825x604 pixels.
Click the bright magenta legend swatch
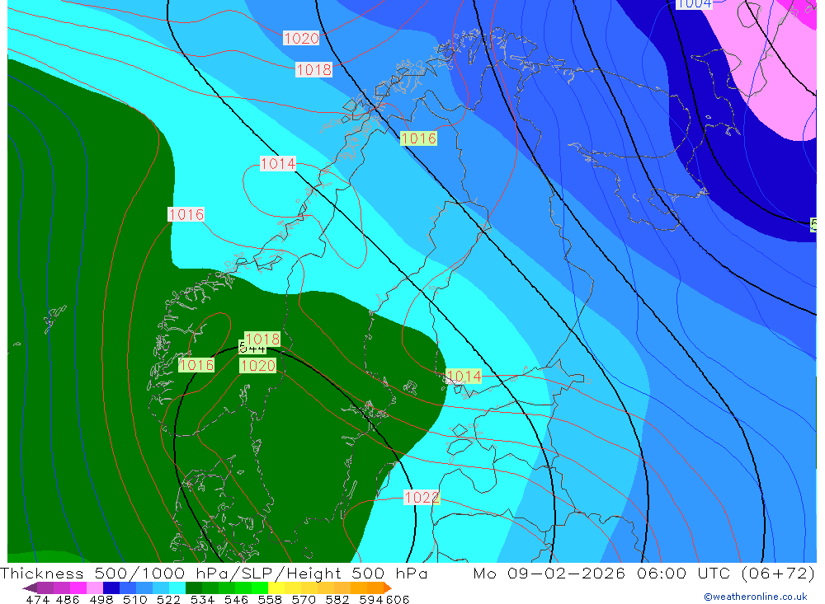coord(78,588)
